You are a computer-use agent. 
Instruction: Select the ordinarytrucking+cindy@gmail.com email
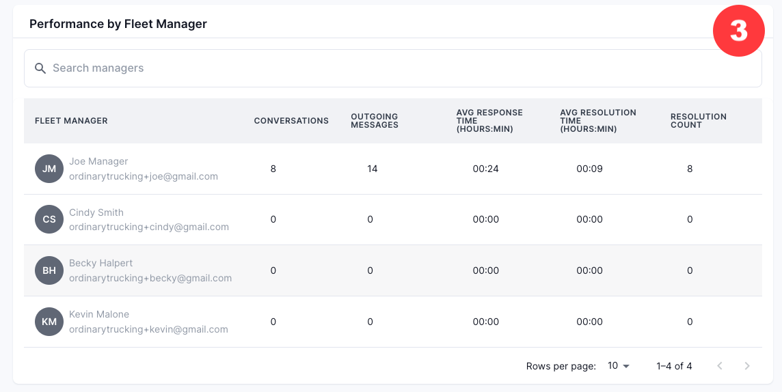click(x=148, y=227)
